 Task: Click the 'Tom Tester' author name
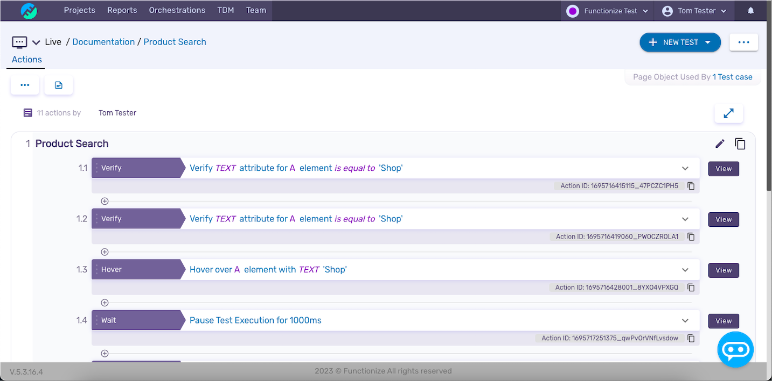click(x=117, y=113)
